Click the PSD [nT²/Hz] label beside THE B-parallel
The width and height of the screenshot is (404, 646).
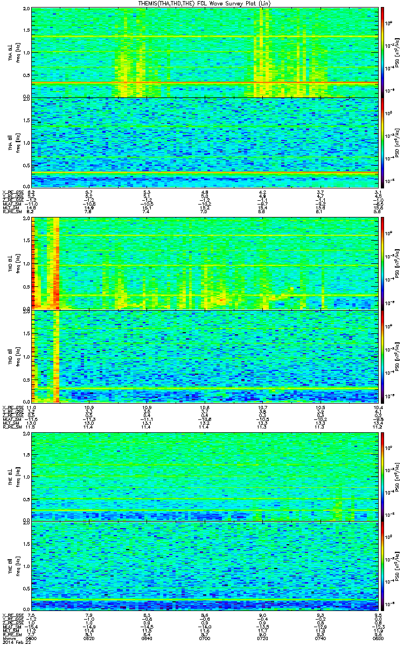[x=398, y=566]
